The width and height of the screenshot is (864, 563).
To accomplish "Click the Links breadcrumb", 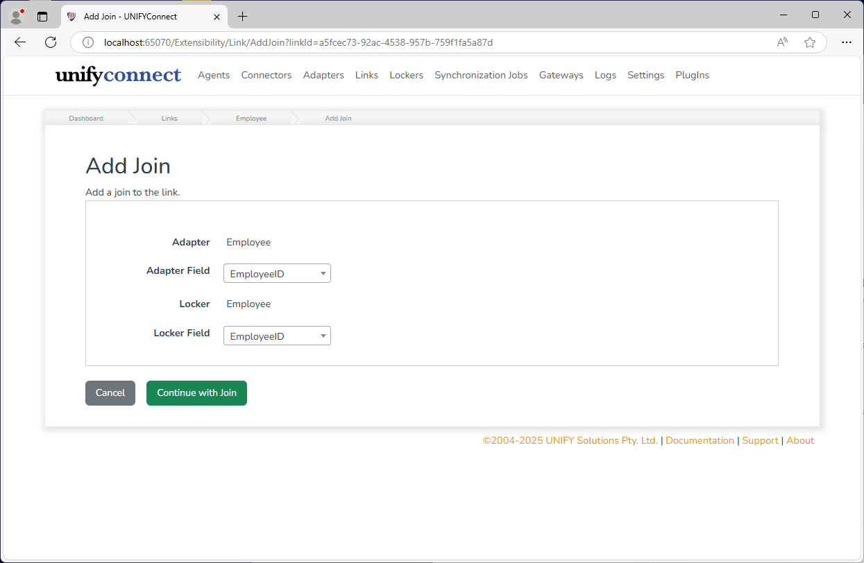I will coord(169,119).
